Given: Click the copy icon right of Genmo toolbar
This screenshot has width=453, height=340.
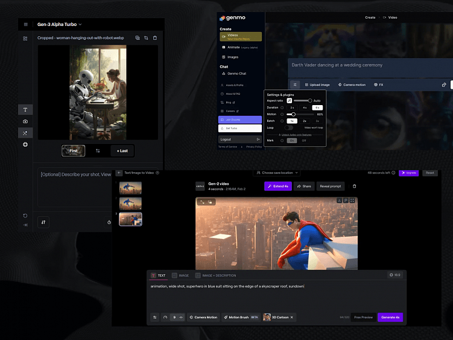Looking at the screenshot, I should click(444, 85).
